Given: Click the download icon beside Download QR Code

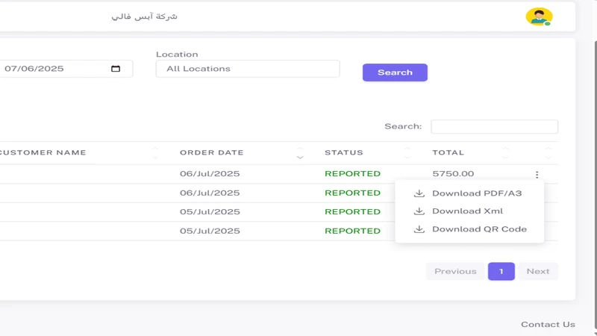Looking at the screenshot, I should [419, 229].
